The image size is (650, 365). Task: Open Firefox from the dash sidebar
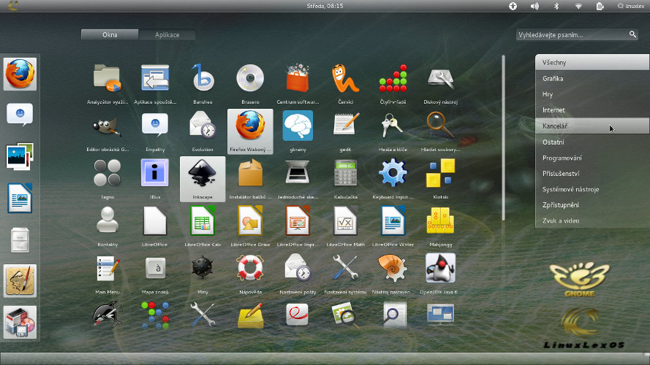(20, 74)
